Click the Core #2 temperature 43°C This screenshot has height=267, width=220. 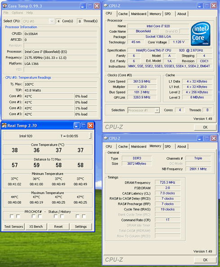click(x=49, y=108)
